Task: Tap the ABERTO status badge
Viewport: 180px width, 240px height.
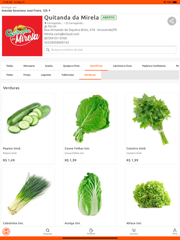Action: pyautogui.click(x=109, y=18)
